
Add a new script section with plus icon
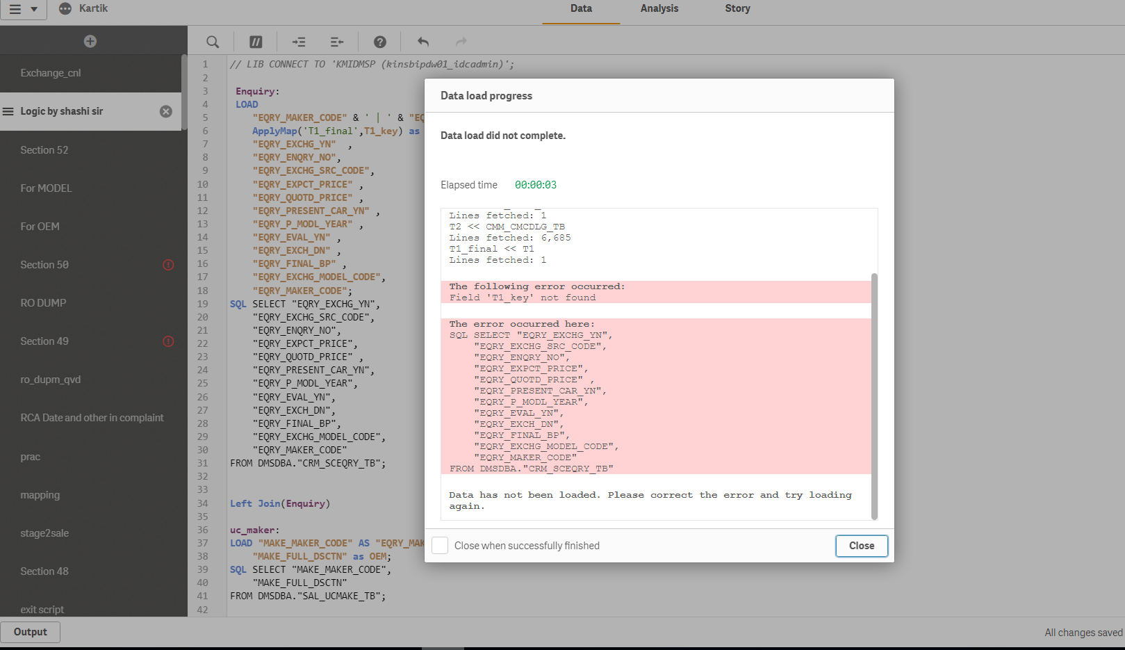90,41
